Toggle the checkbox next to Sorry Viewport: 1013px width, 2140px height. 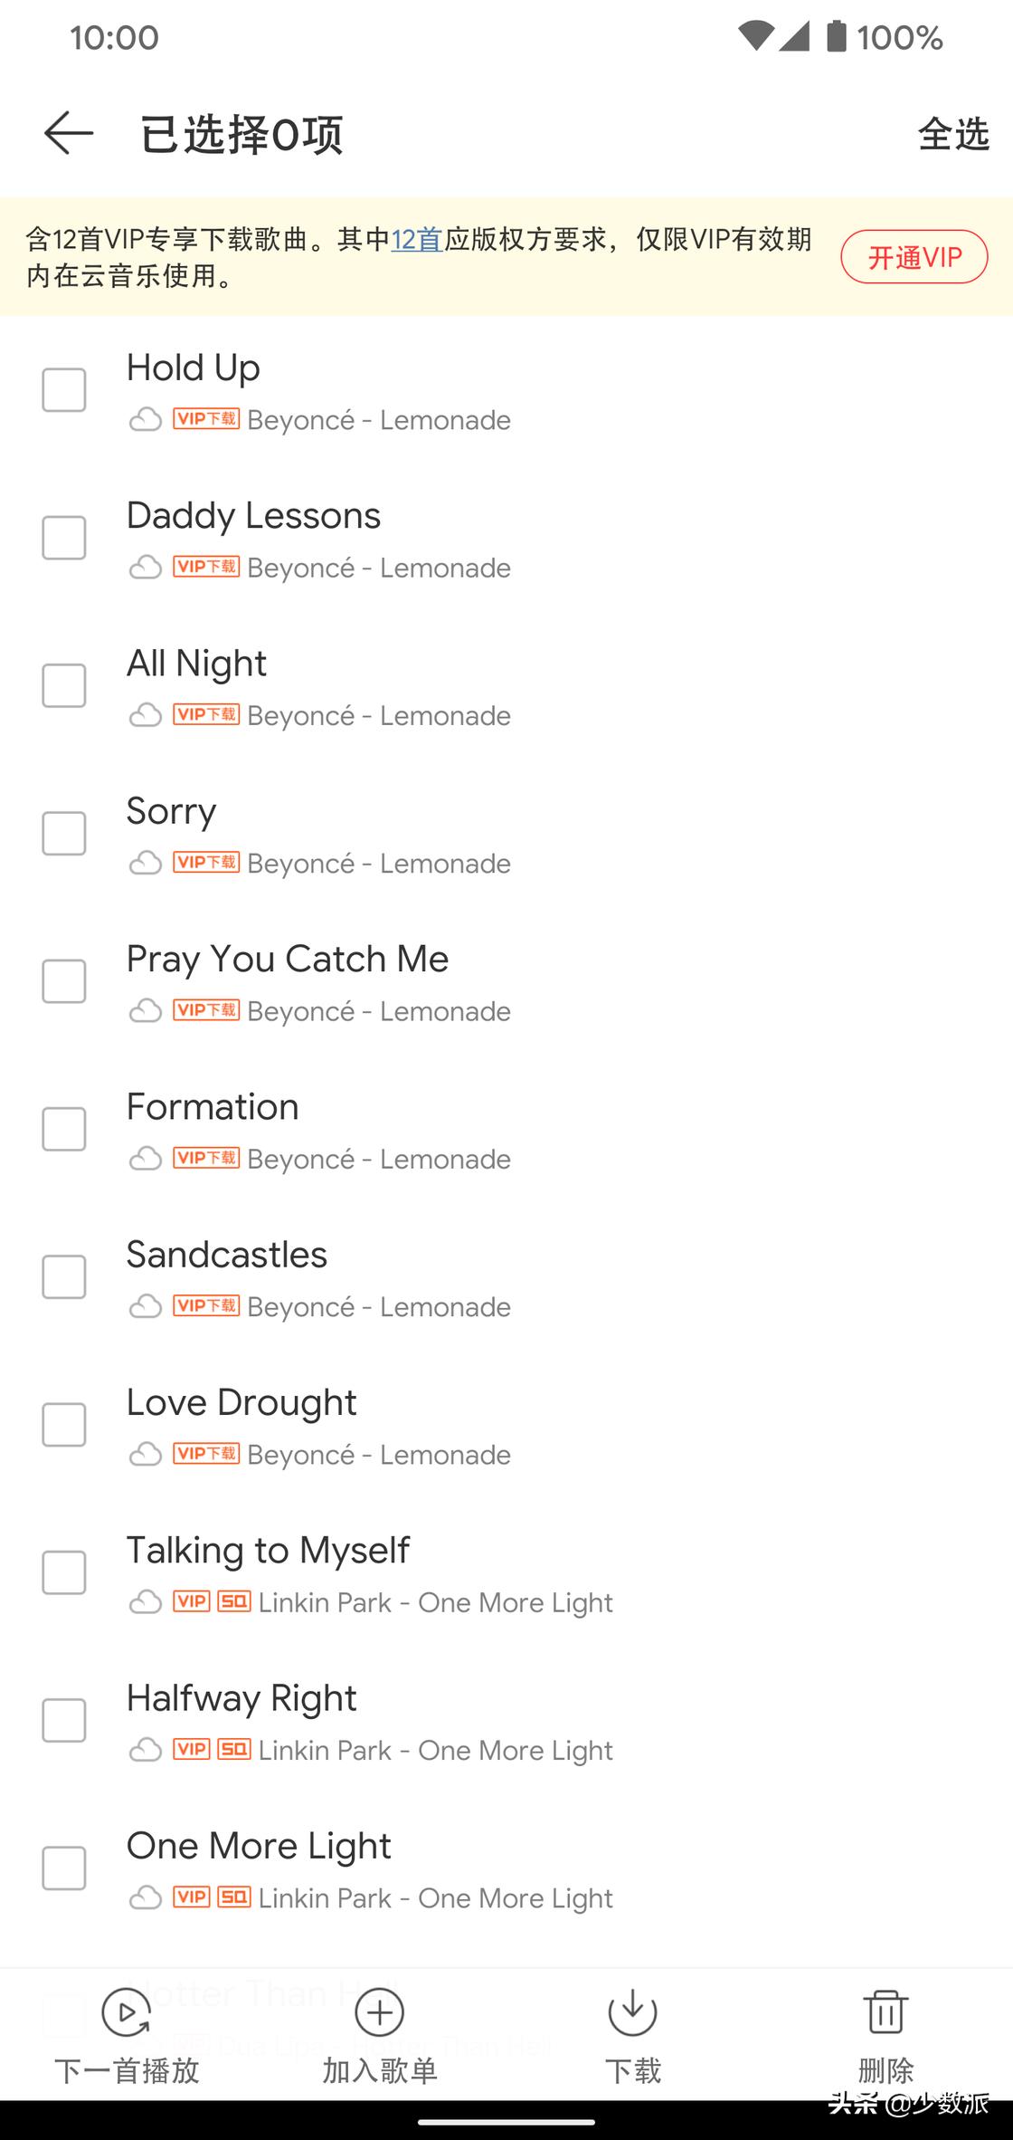coord(64,833)
